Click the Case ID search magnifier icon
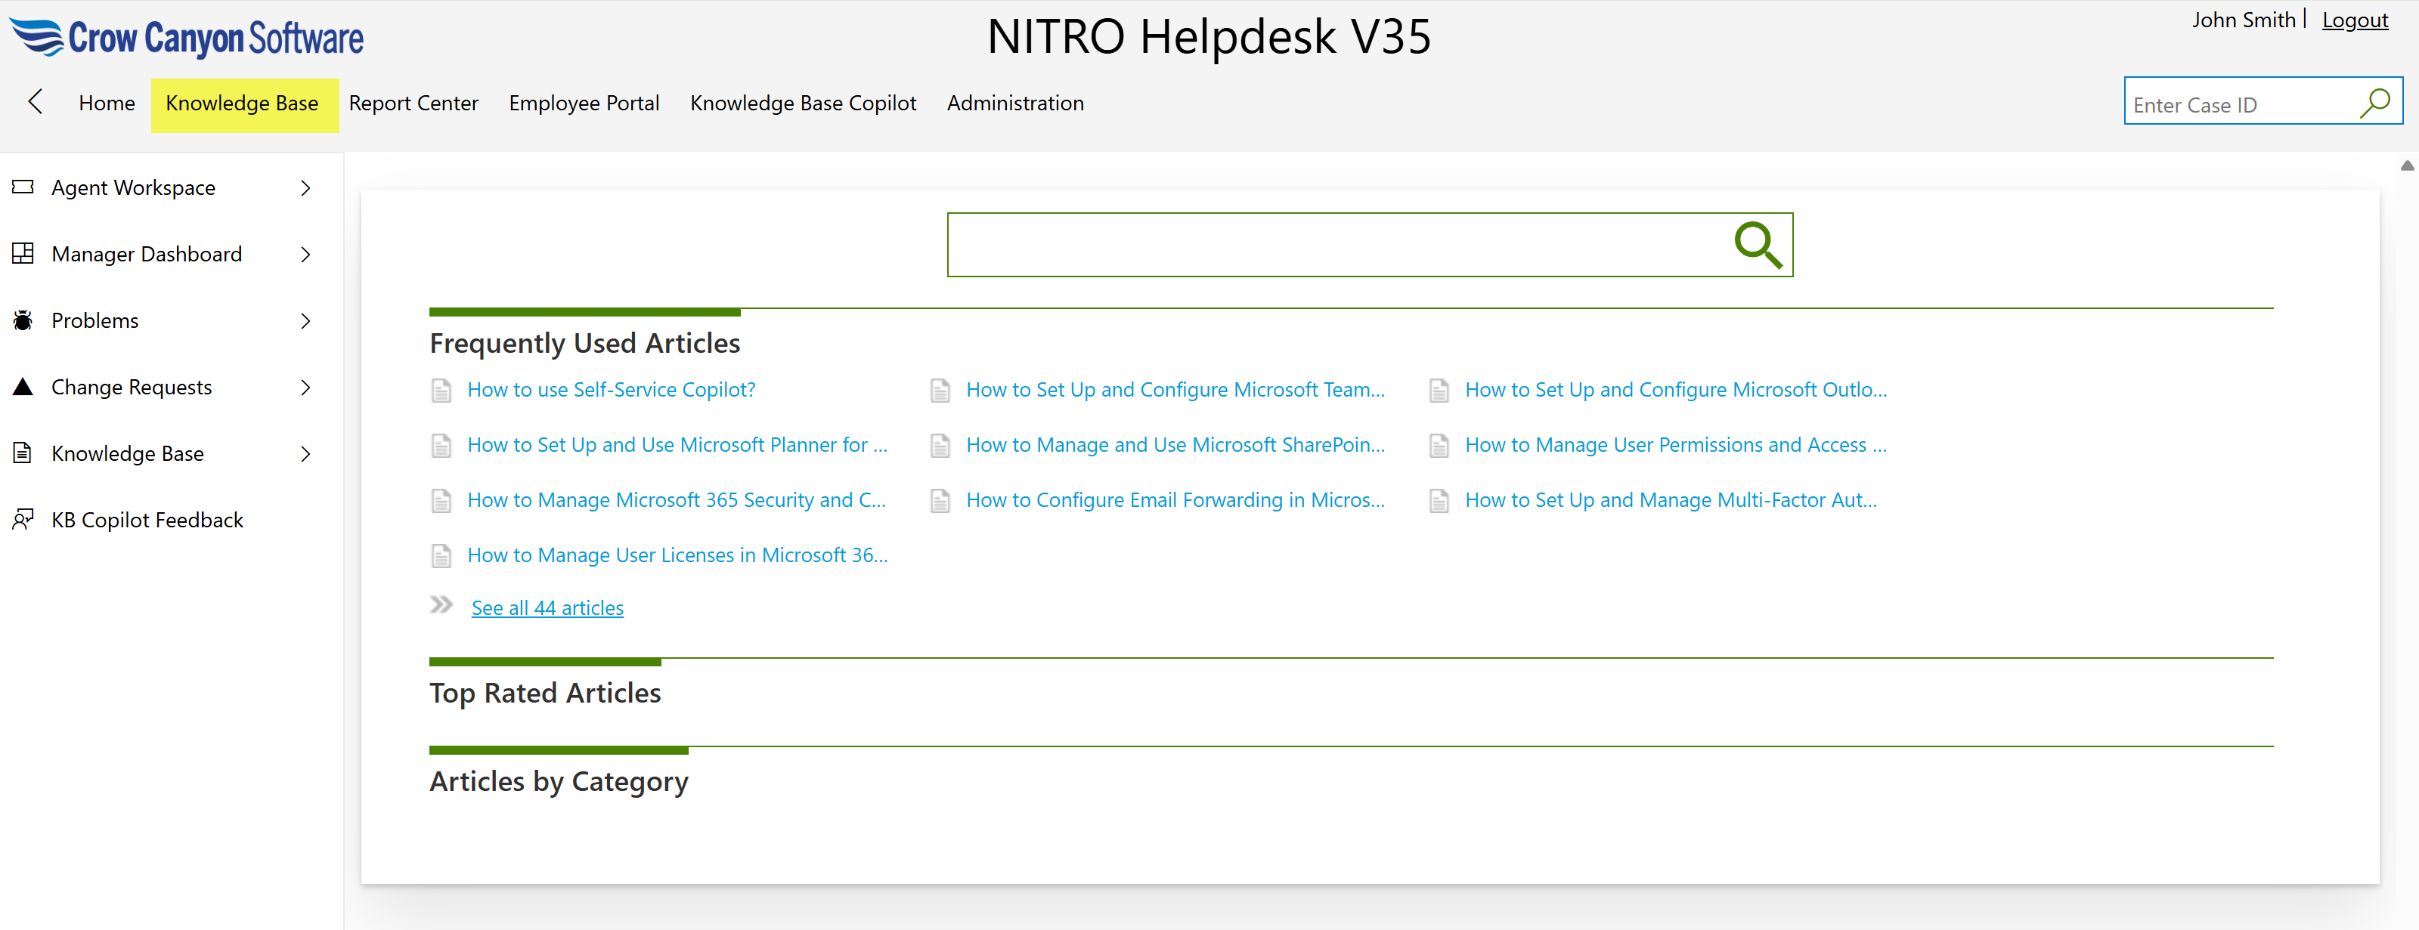The height and width of the screenshot is (930, 2419). [2375, 102]
